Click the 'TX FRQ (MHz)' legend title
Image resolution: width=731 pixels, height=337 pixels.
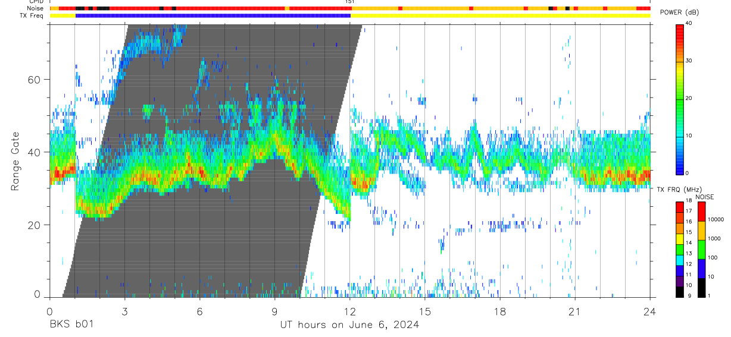click(x=678, y=189)
